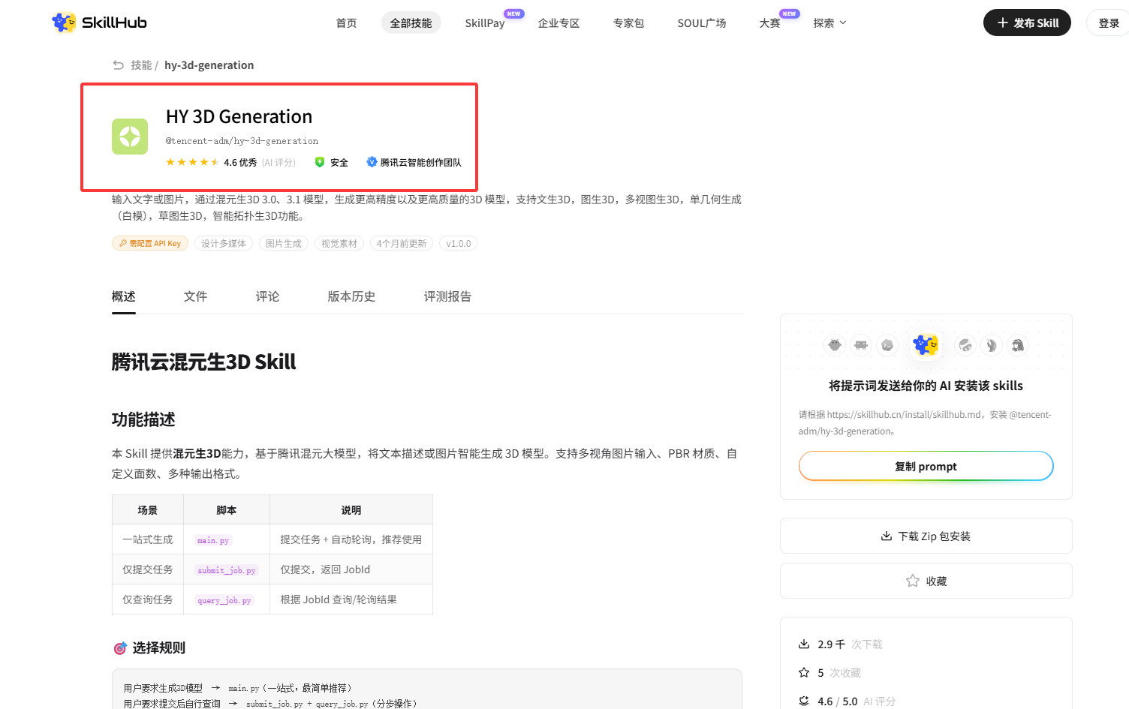Click the 腾讯云混元生3D Skill heading
This screenshot has width=1129, height=709.
point(204,362)
